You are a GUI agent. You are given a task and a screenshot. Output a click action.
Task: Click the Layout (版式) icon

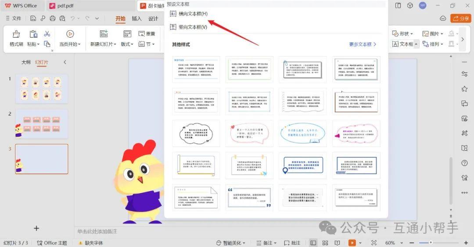(x=127, y=34)
